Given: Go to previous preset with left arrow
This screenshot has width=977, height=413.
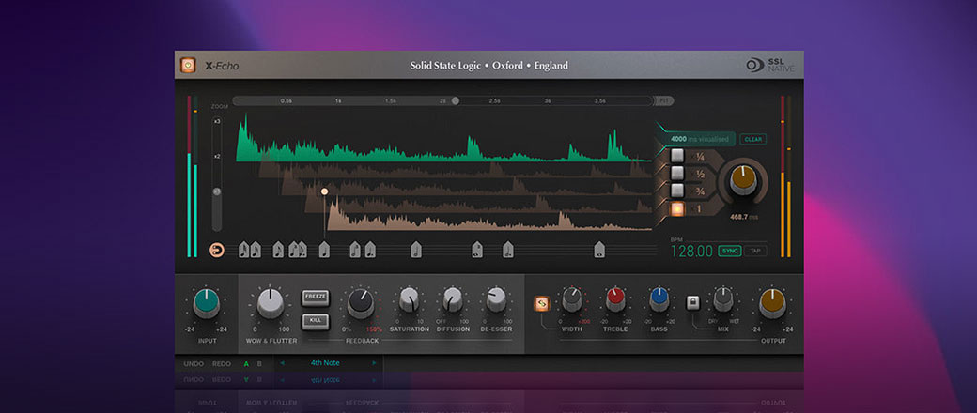Looking at the screenshot, I should 282,362.
